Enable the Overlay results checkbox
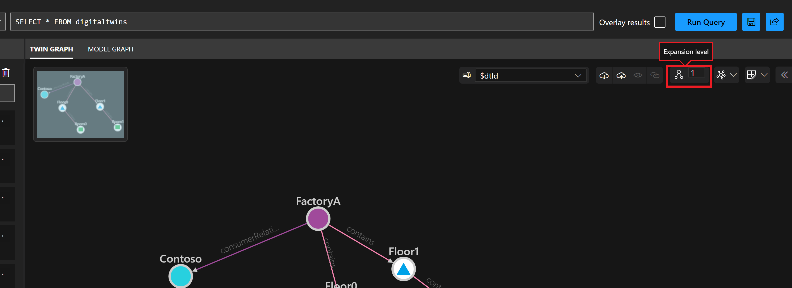The height and width of the screenshot is (288, 792). [659, 22]
